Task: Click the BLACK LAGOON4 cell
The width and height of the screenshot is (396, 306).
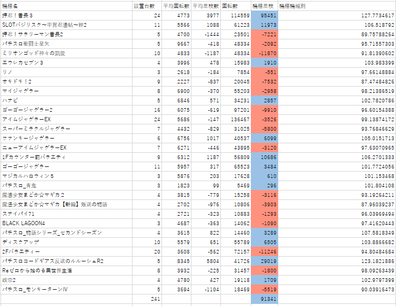Action: (x=66, y=224)
